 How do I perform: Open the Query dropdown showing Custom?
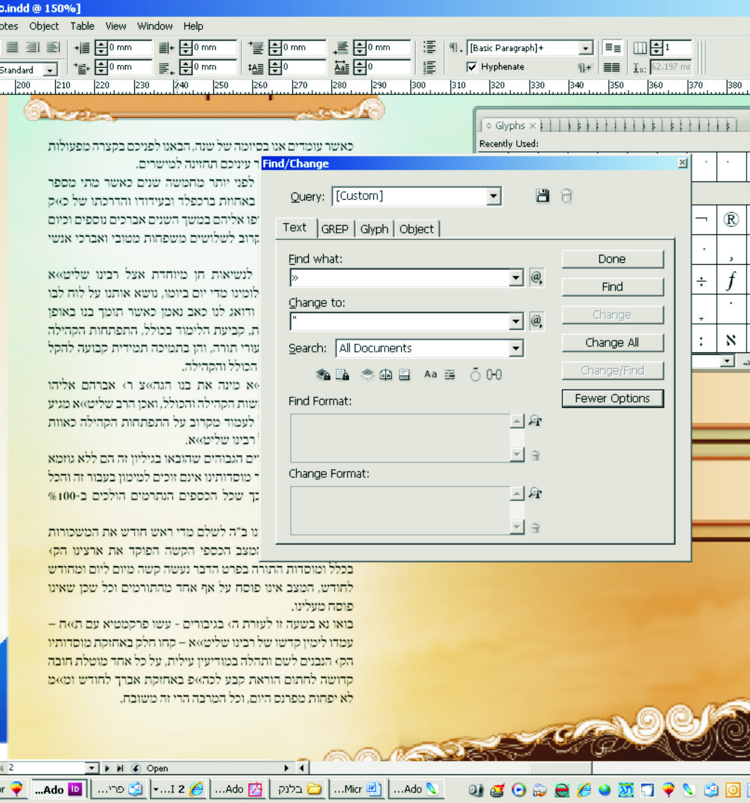pyautogui.click(x=494, y=196)
